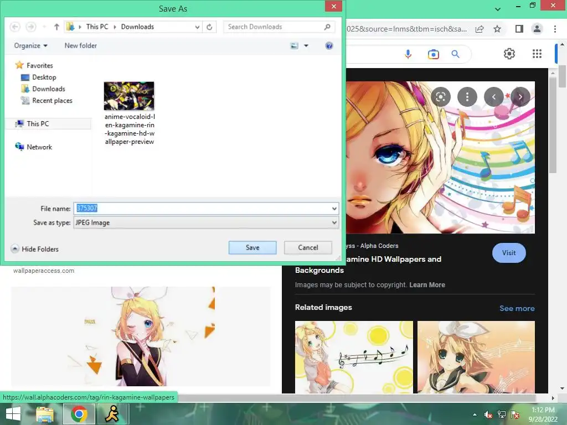Select Favorites in navigation pane
Image resolution: width=567 pixels, height=425 pixels.
[x=35, y=65]
